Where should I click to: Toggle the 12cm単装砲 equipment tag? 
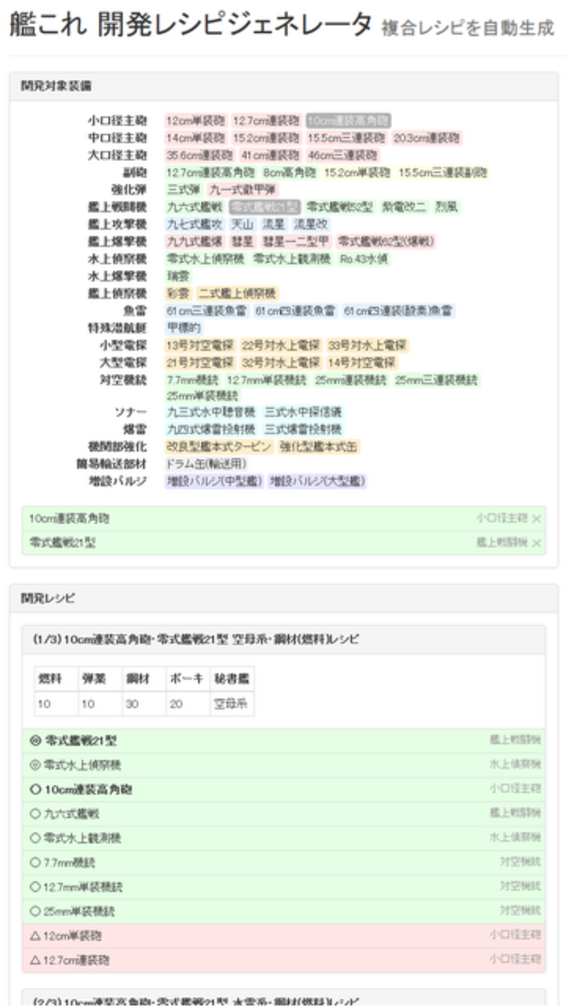pos(195,121)
